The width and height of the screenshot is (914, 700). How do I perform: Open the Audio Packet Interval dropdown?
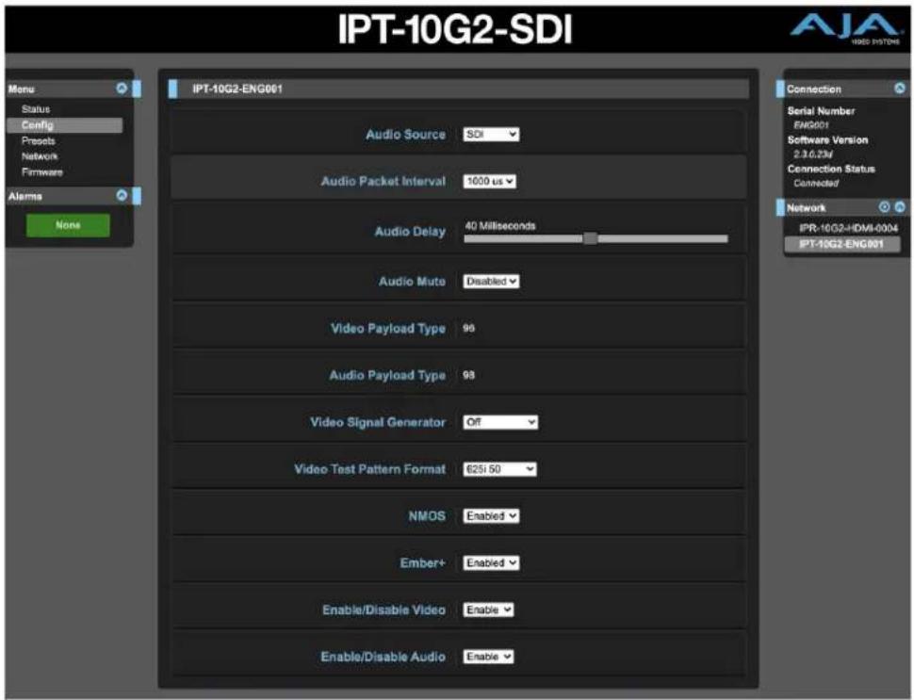(490, 181)
